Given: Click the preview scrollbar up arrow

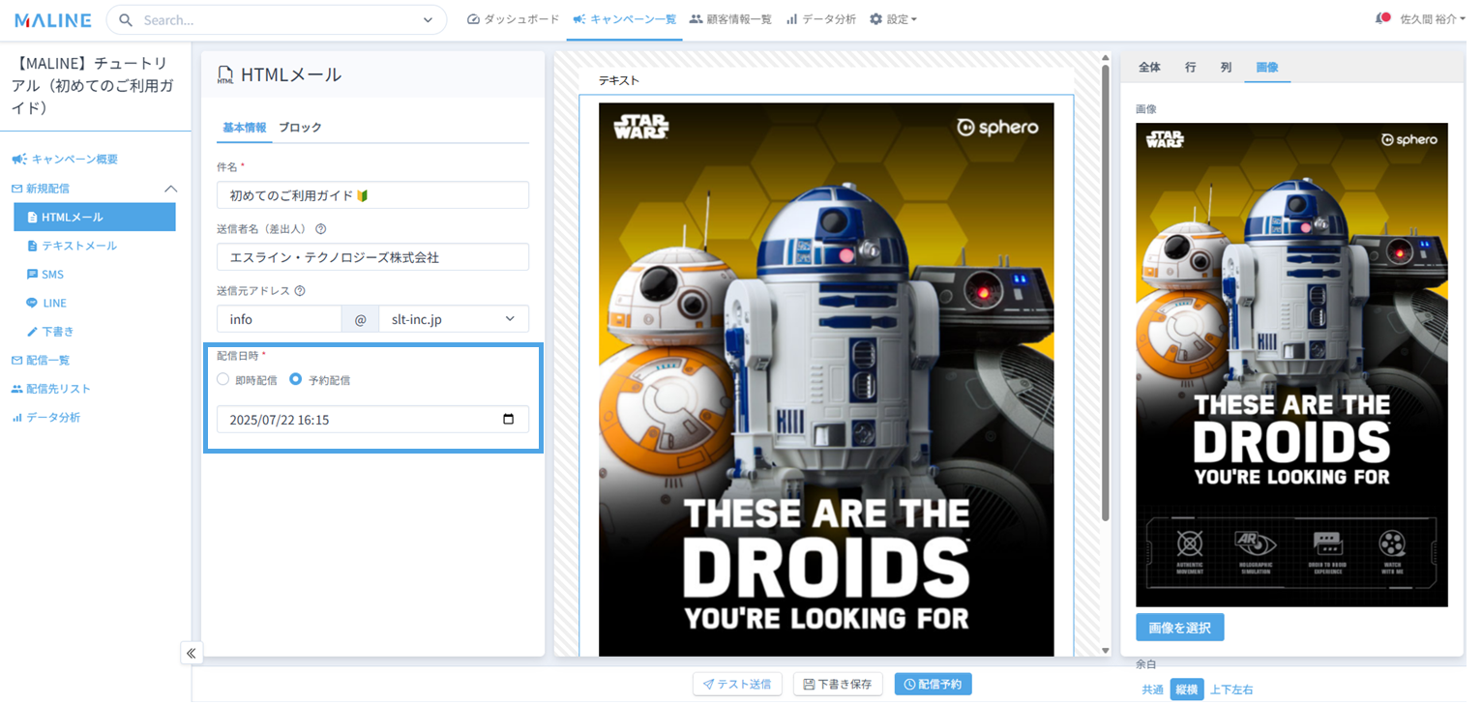Looking at the screenshot, I should 1106,57.
